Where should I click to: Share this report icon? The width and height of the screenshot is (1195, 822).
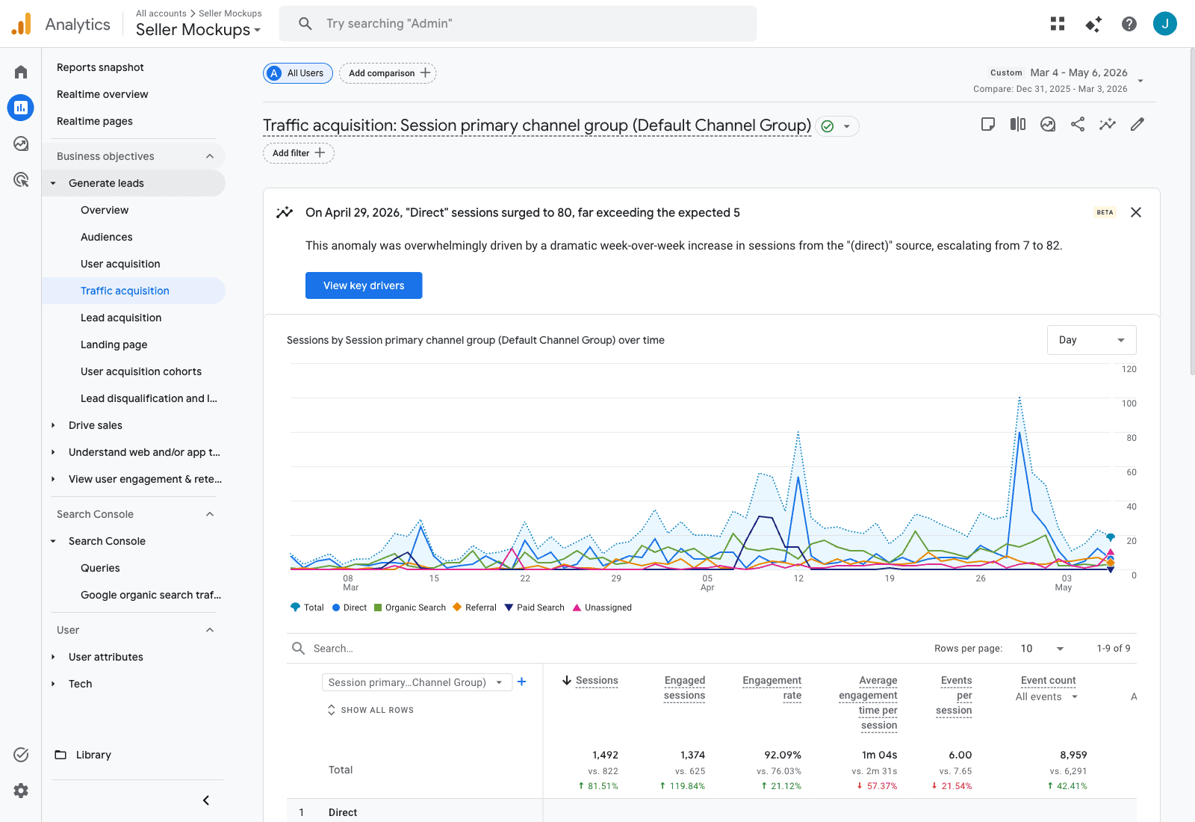point(1078,124)
